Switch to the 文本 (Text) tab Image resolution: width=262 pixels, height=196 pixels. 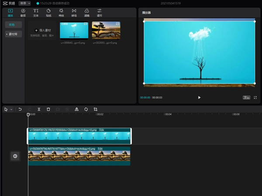[36, 12]
